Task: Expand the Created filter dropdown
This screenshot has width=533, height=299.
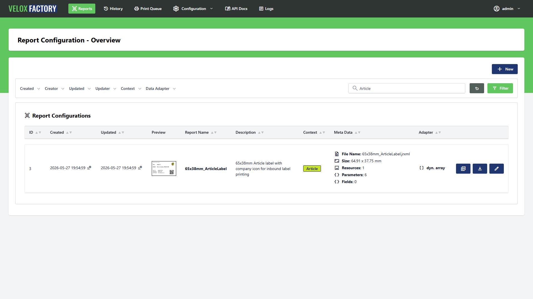Action: [x=30, y=88]
